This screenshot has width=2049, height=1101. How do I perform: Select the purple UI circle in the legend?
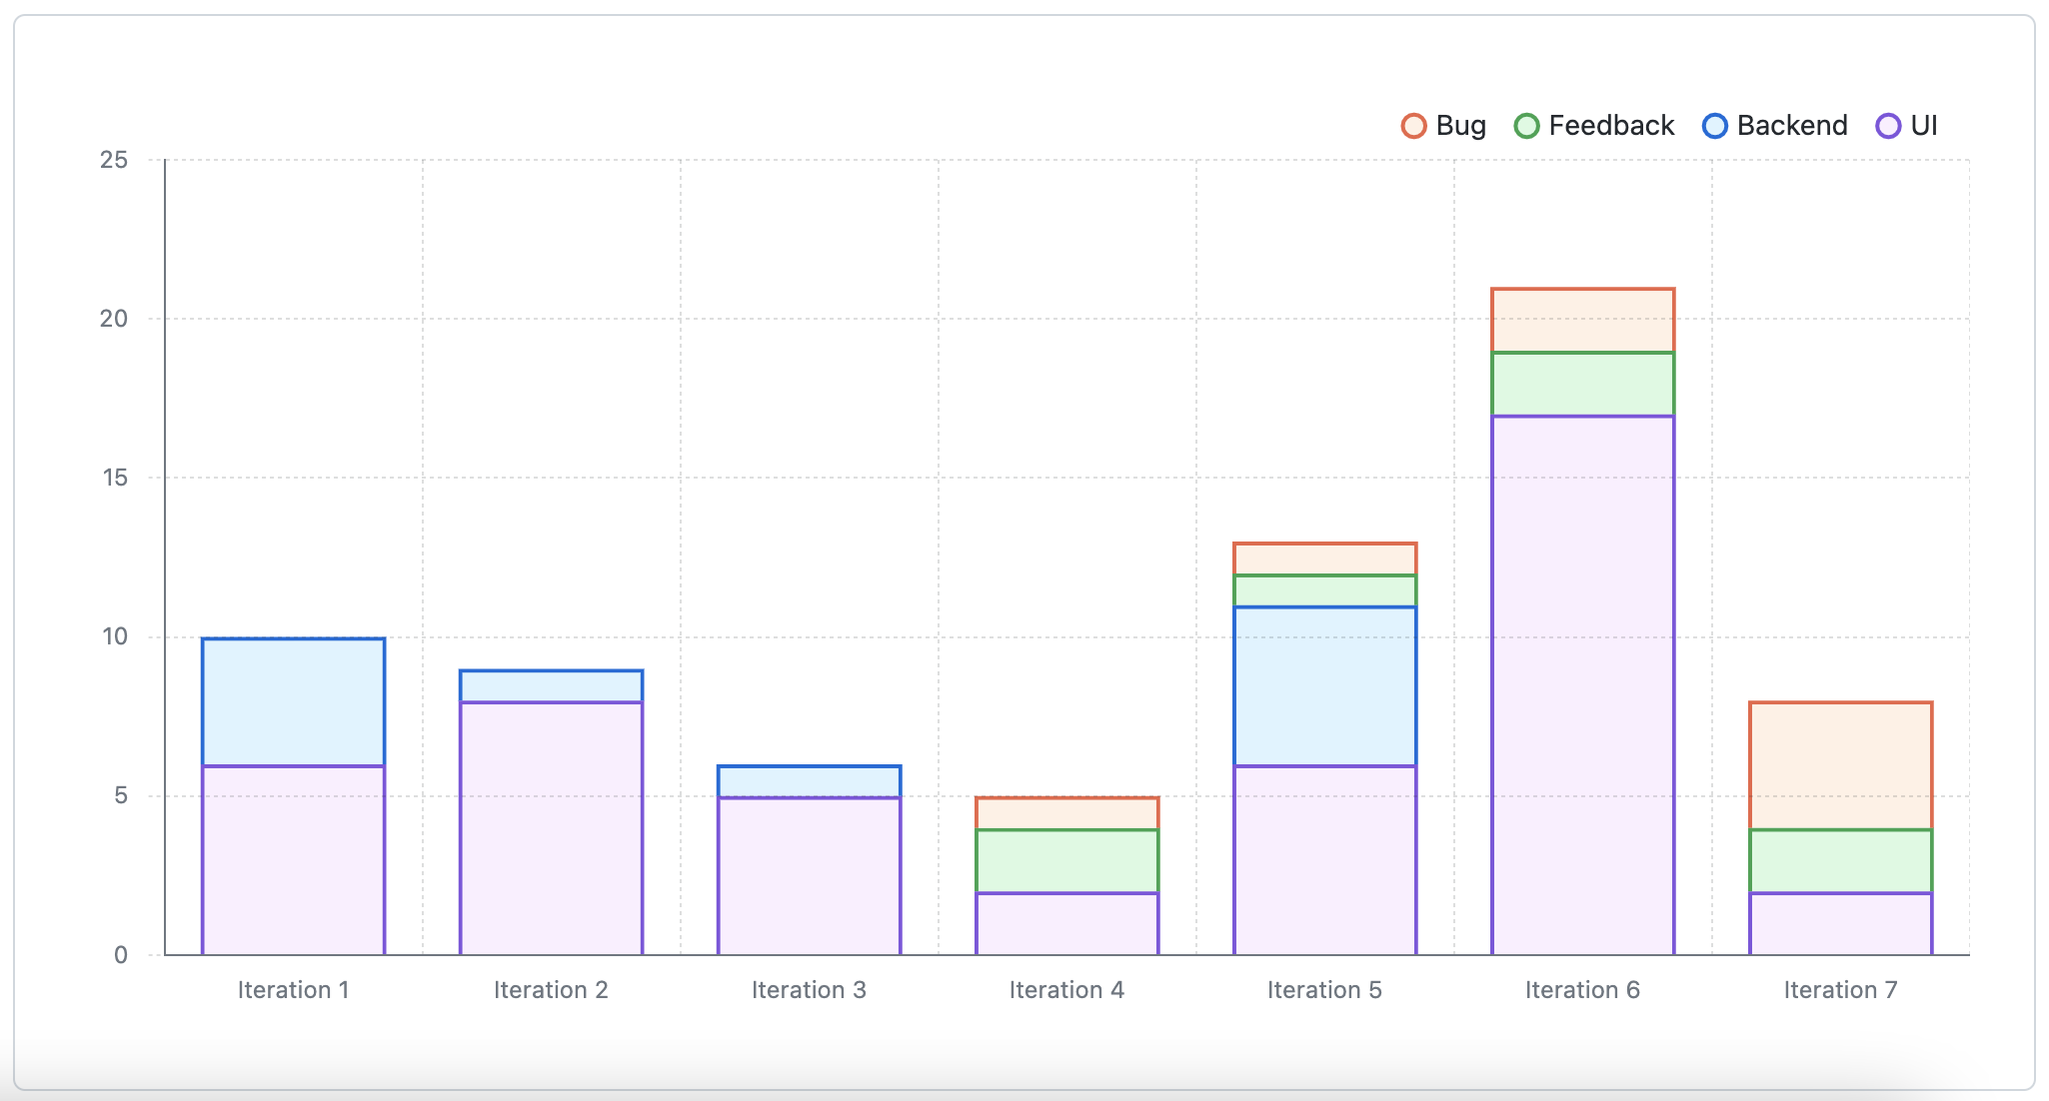coord(1887,125)
